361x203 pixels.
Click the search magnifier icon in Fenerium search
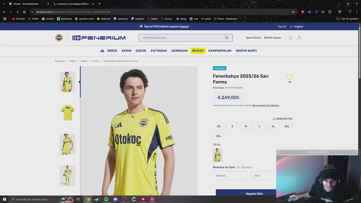(x=227, y=38)
